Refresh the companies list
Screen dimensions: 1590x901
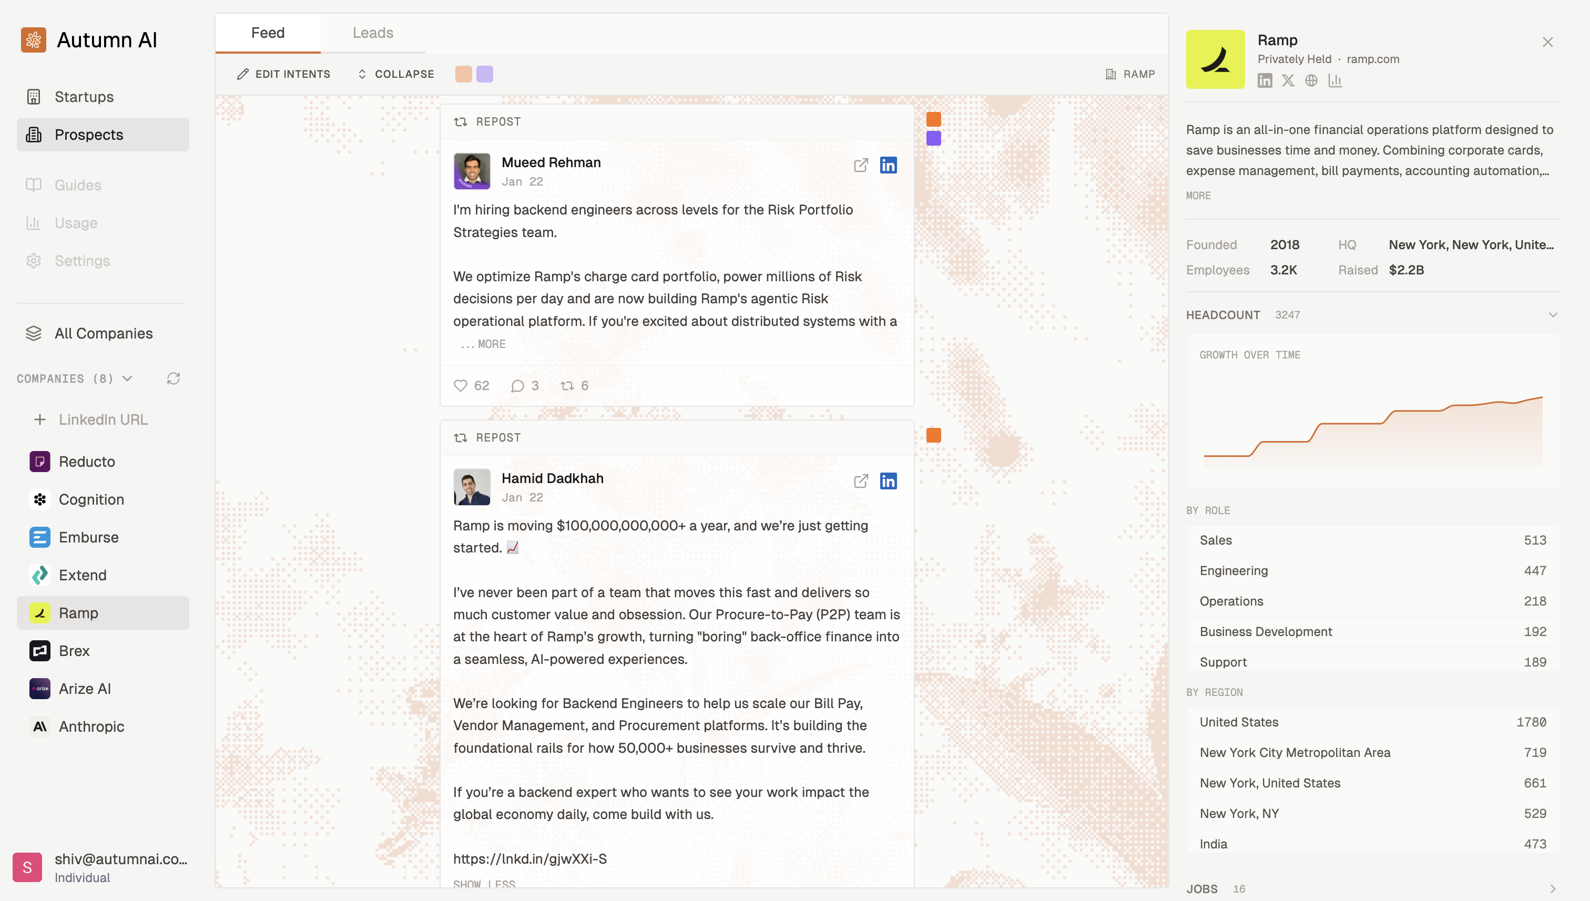click(x=174, y=378)
